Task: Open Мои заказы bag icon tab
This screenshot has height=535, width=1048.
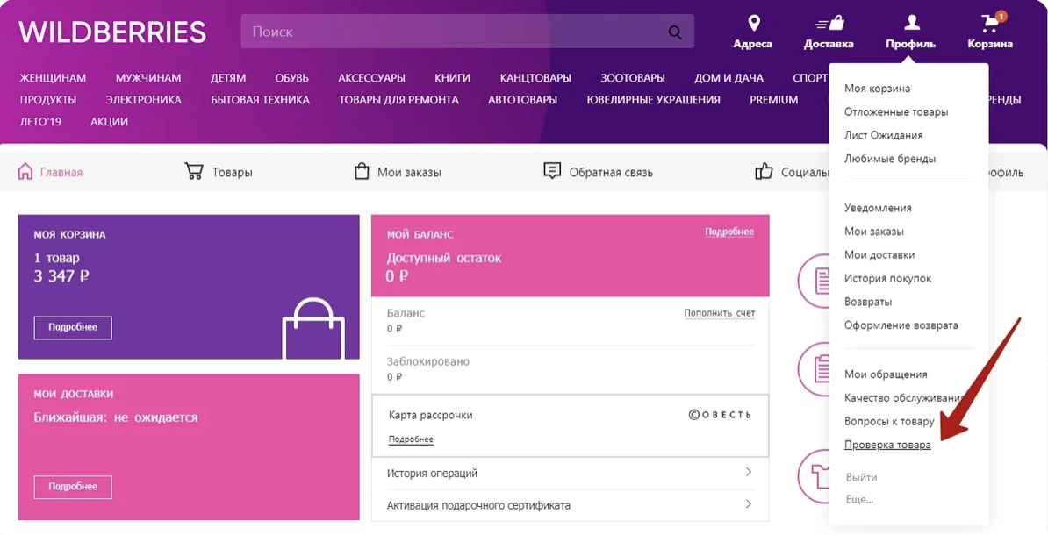Action: (362, 172)
